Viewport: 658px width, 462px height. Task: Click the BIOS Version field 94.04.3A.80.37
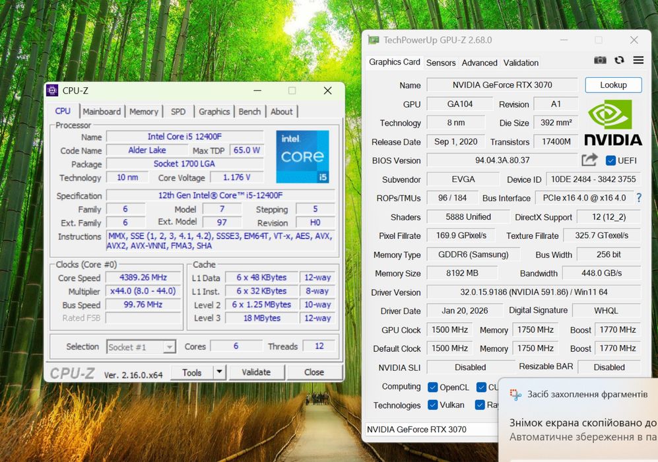(502, 160)
